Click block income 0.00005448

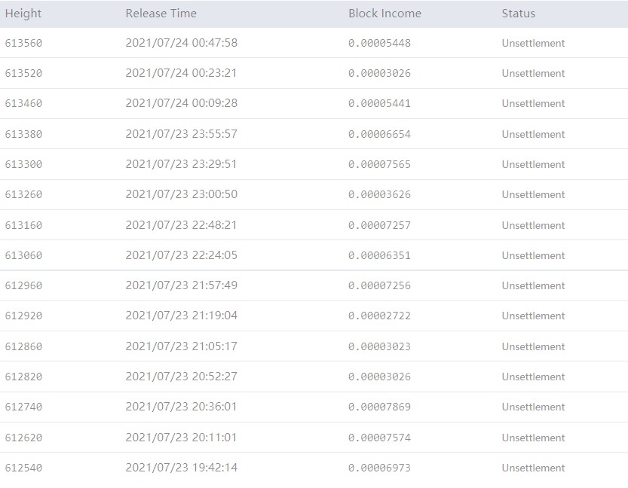[x=379, y=43]
